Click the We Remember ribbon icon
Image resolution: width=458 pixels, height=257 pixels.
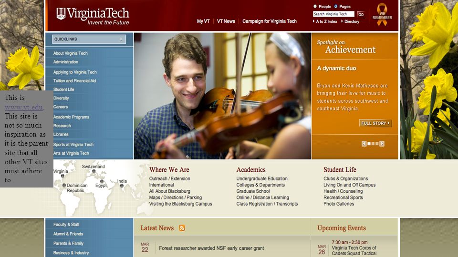coord(382,15)
